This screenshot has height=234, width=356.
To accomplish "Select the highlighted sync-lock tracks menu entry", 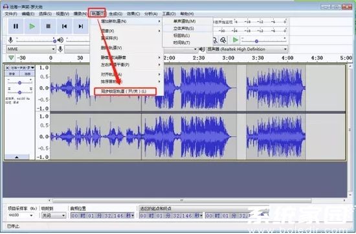I will 126,91.
